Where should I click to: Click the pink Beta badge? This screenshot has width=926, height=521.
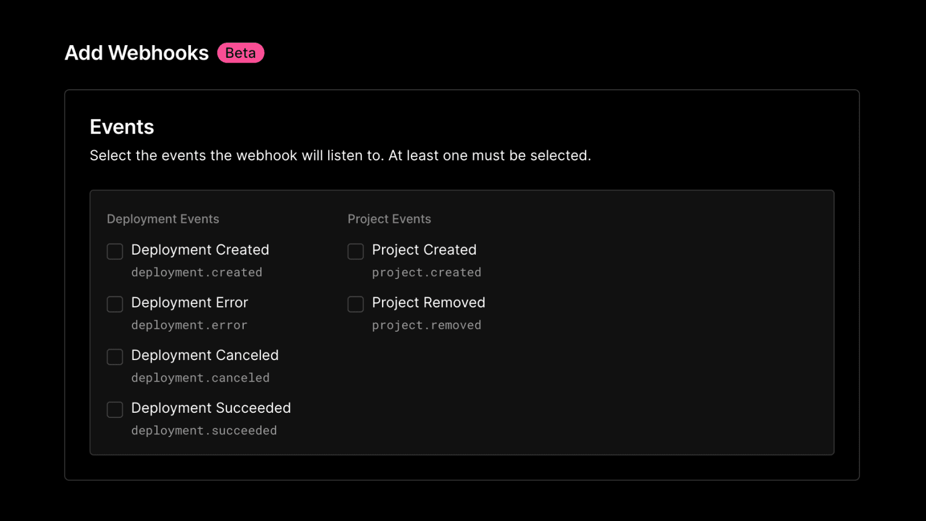241,53
